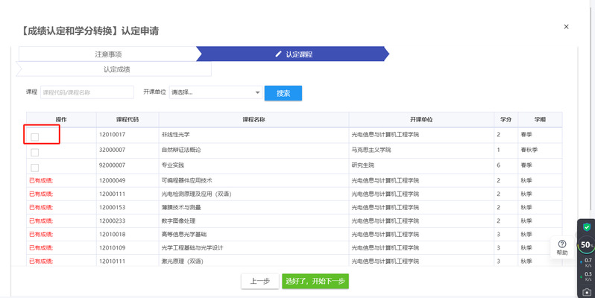The height and width of the screenshot is (298, 595).
Task: Switch to the 注意事项 step tab
Action: [108, 54]
